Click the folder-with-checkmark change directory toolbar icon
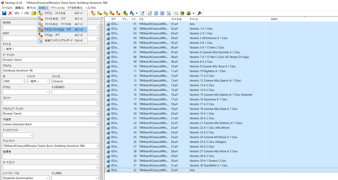Image resolution: width=338 pixels, height=180 pixels. 34,13
